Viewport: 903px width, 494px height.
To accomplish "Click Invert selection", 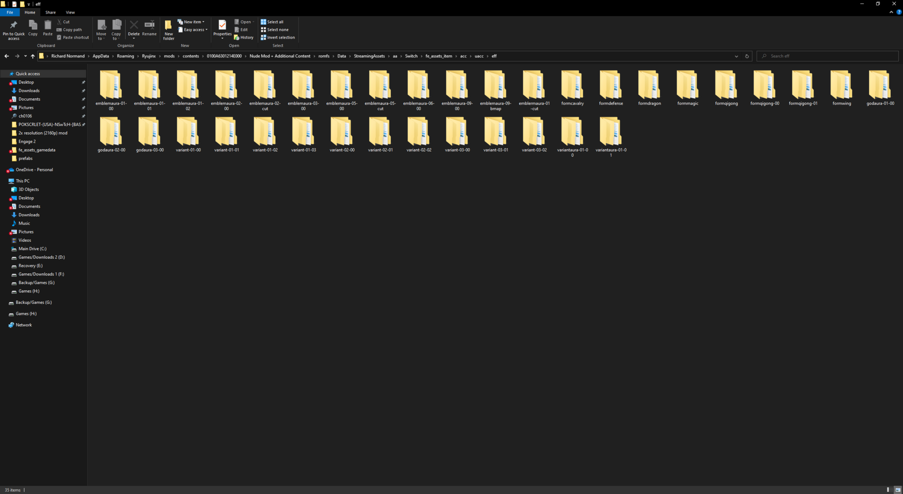I will (278, 38).
